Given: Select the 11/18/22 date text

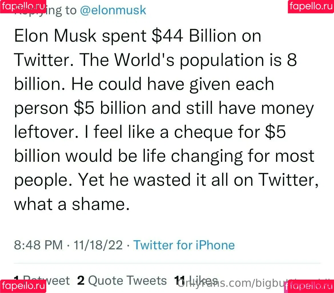Looking at the screenshot, I should [x=98, y=245].
